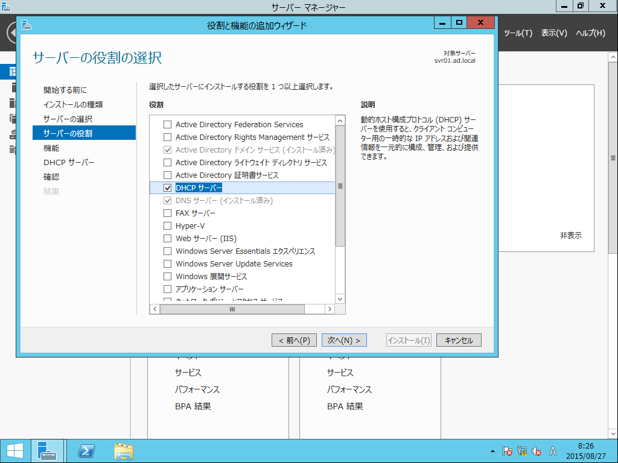Open ツール(T) menu in Server Manager
The height and width of the screenshot is (463, 618).
click(x=518, y=33)
